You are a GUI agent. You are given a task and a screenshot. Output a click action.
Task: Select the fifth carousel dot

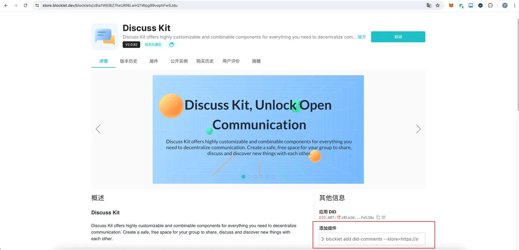pos(267,177)
